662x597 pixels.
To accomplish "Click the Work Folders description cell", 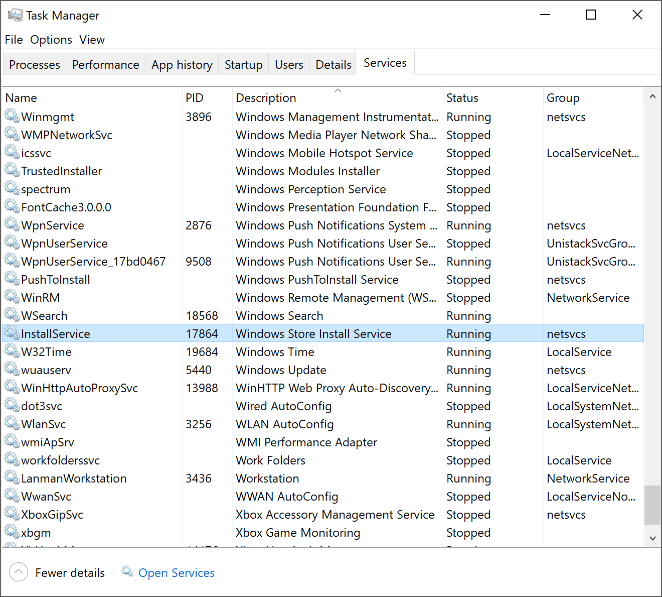I will [270, 460].
